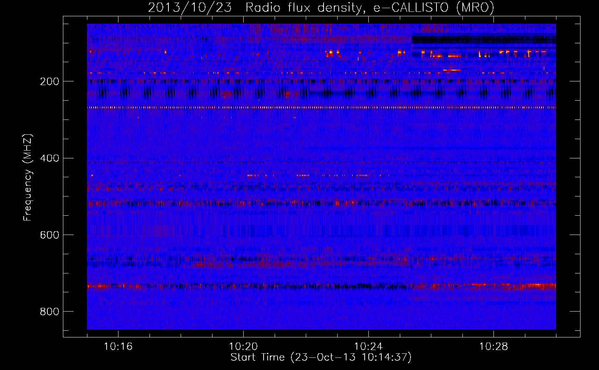Image resolution: width=599 pixels, height=370 pixels.
Task: Select the 800 frequency tick label
Action: [x=50, y=312]
